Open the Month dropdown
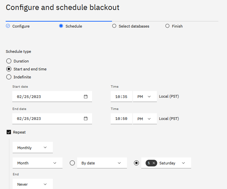The image size is (227, 189). click(37, 163)
